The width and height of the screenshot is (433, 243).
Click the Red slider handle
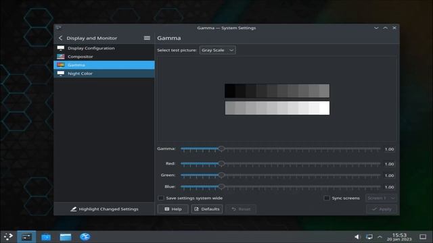[221, 163]
